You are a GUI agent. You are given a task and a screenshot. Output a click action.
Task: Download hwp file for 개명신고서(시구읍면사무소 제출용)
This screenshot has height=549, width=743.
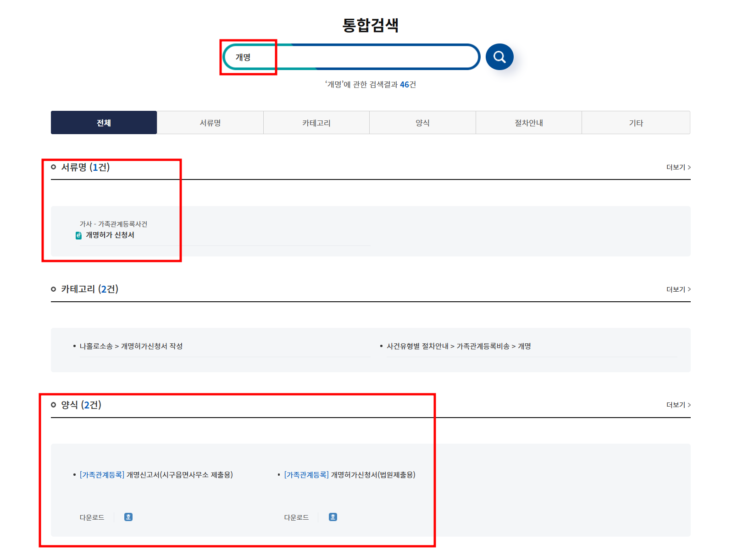coord(128,517)
